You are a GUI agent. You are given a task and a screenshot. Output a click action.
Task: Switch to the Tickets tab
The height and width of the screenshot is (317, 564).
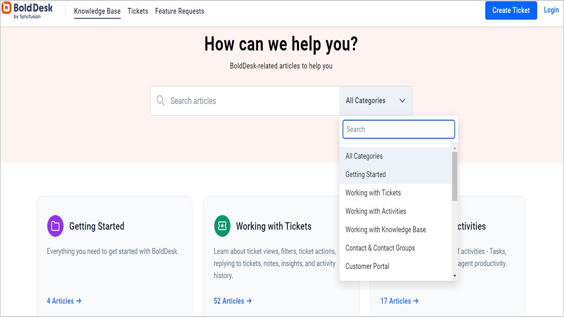[138, 11]
